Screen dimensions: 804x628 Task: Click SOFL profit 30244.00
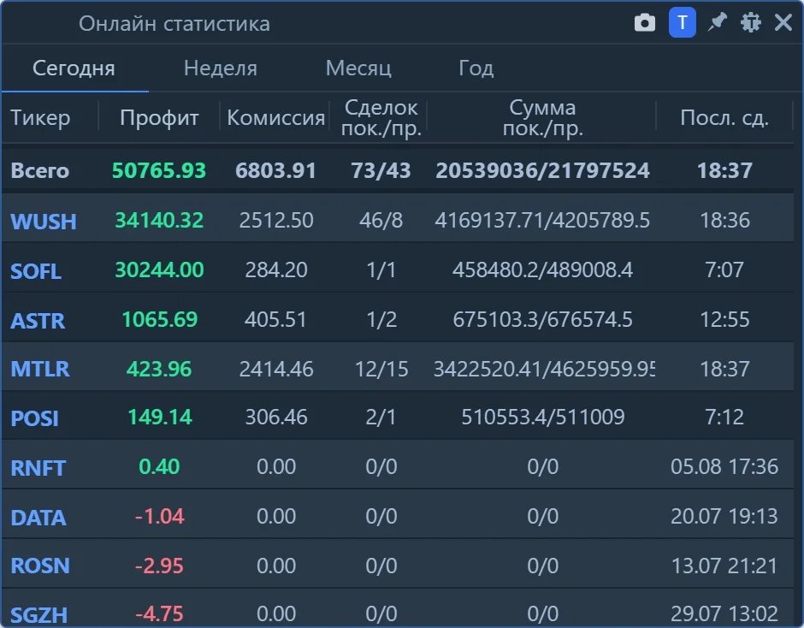(x=159, y=270)
